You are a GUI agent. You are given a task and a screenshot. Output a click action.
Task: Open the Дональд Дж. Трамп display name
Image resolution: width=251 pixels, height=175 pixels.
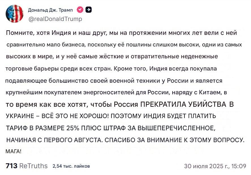click(50, 10)
